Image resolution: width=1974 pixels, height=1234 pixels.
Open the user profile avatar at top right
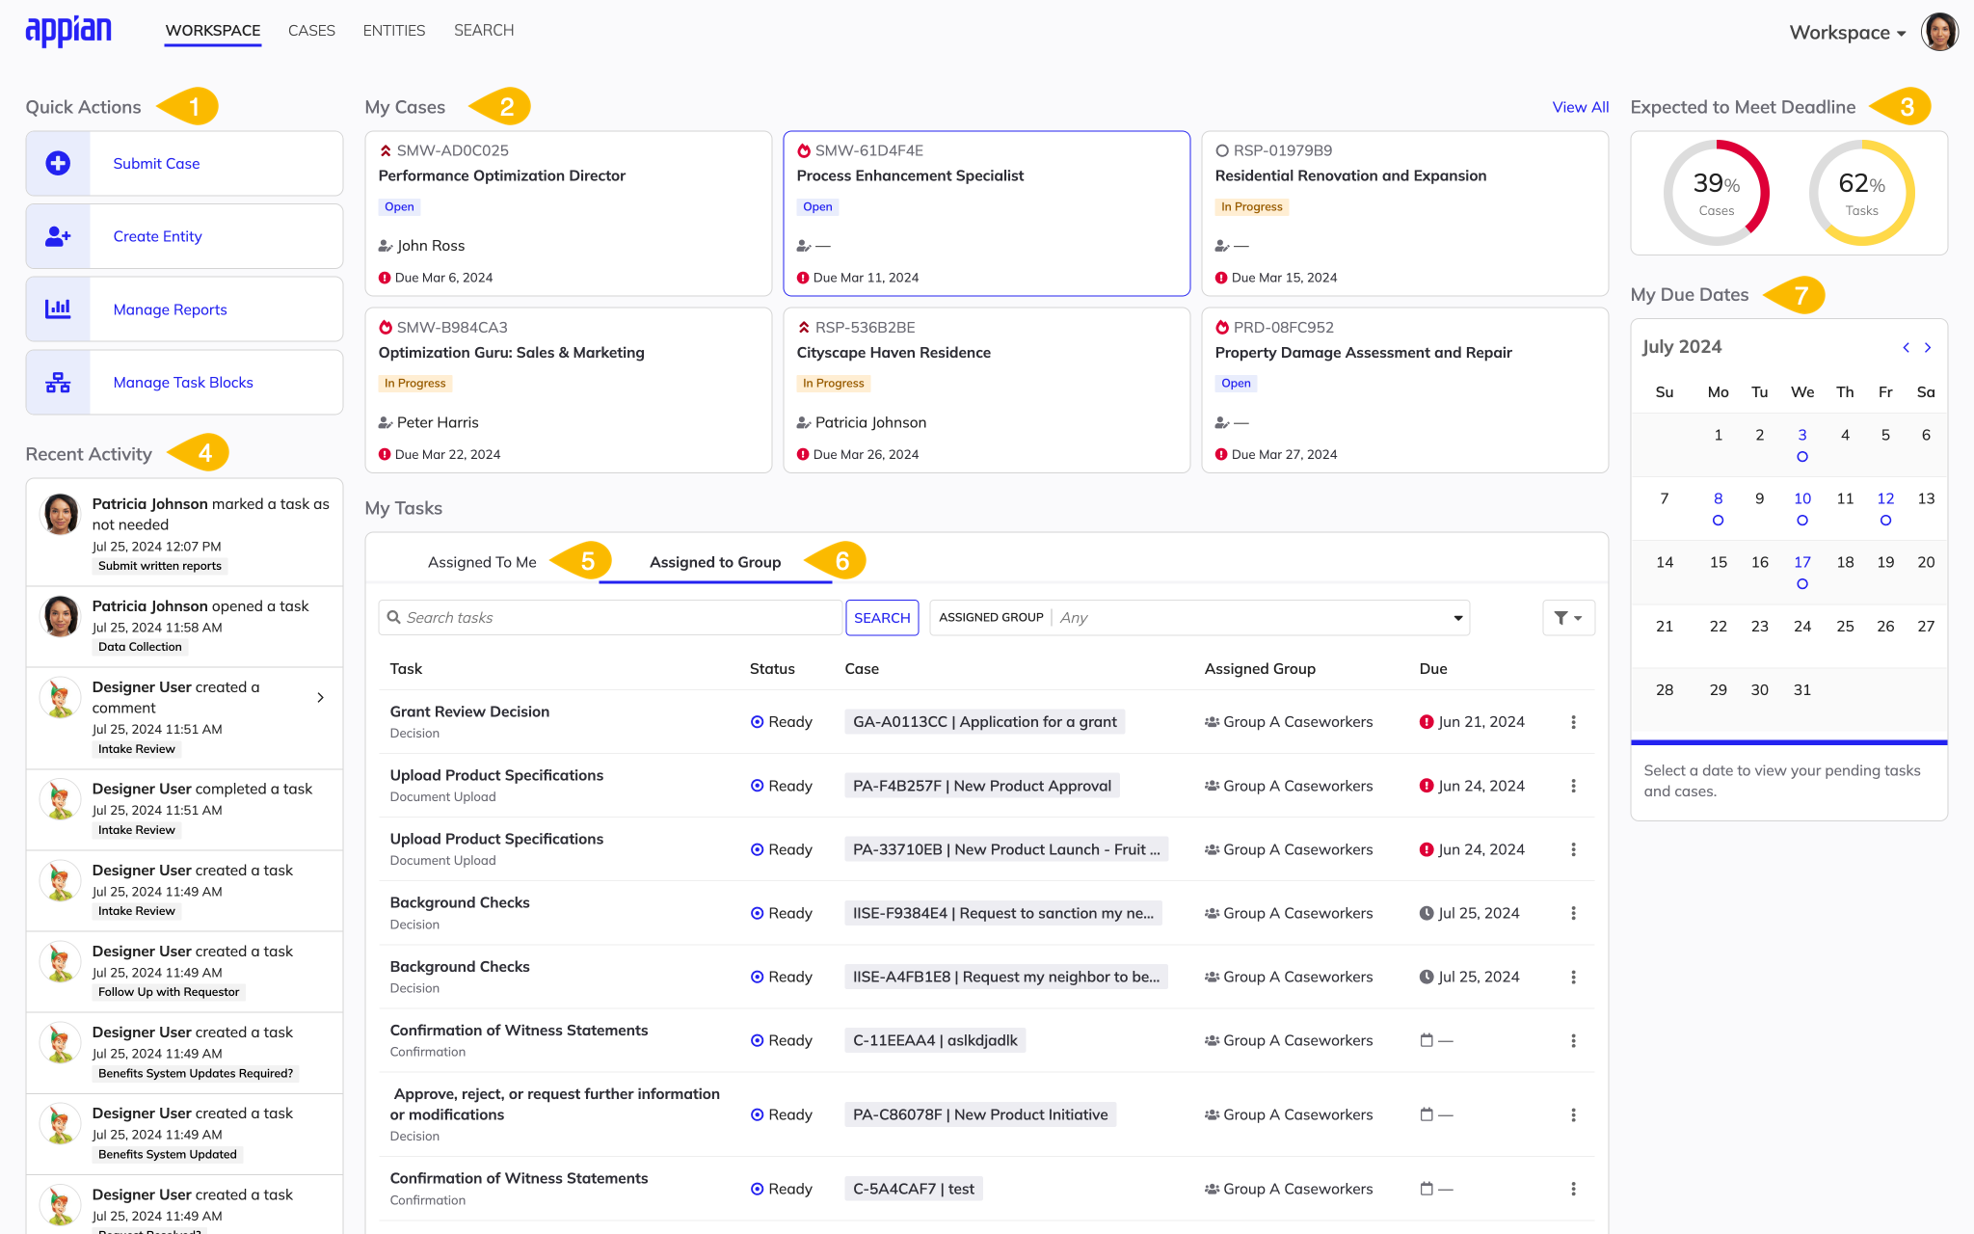(1939, 32)
